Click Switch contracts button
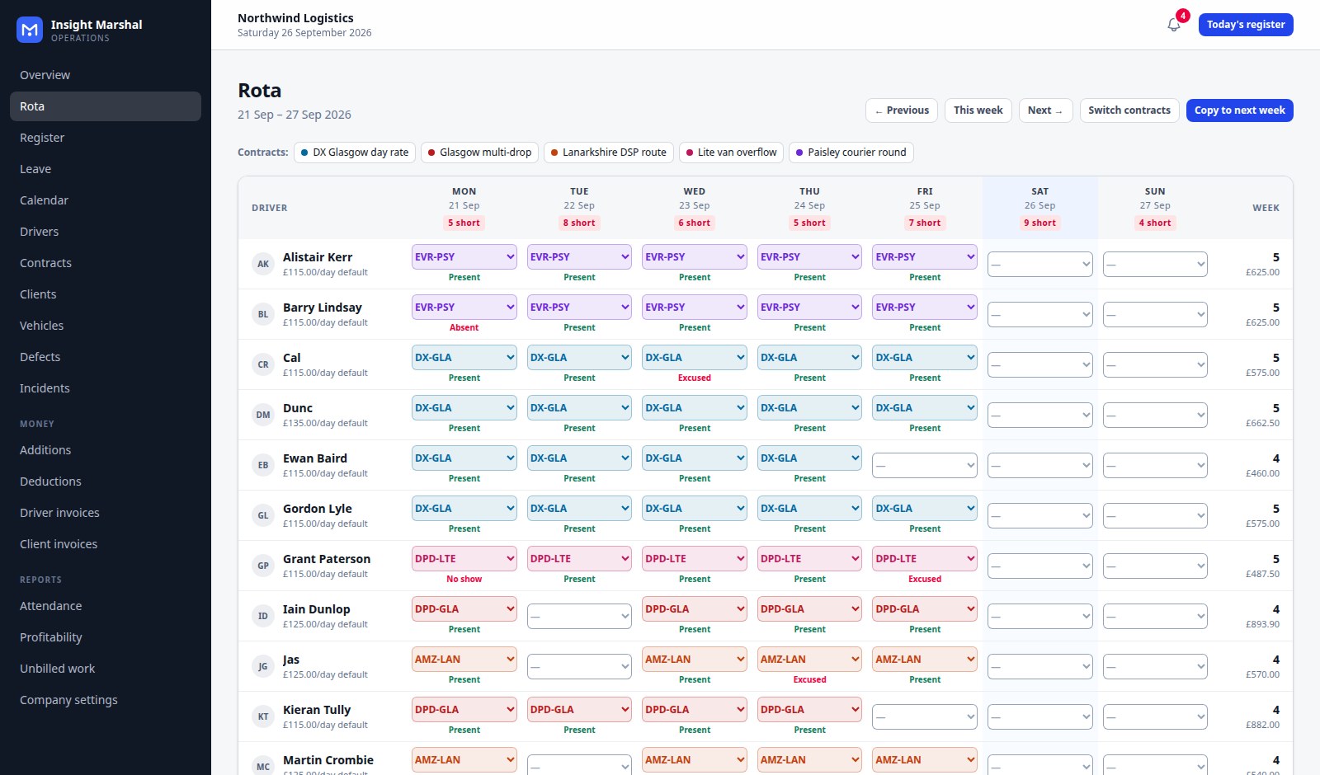Image resolution: width=1320 pixels, height=775 pixels. [x=1129, y=110]
